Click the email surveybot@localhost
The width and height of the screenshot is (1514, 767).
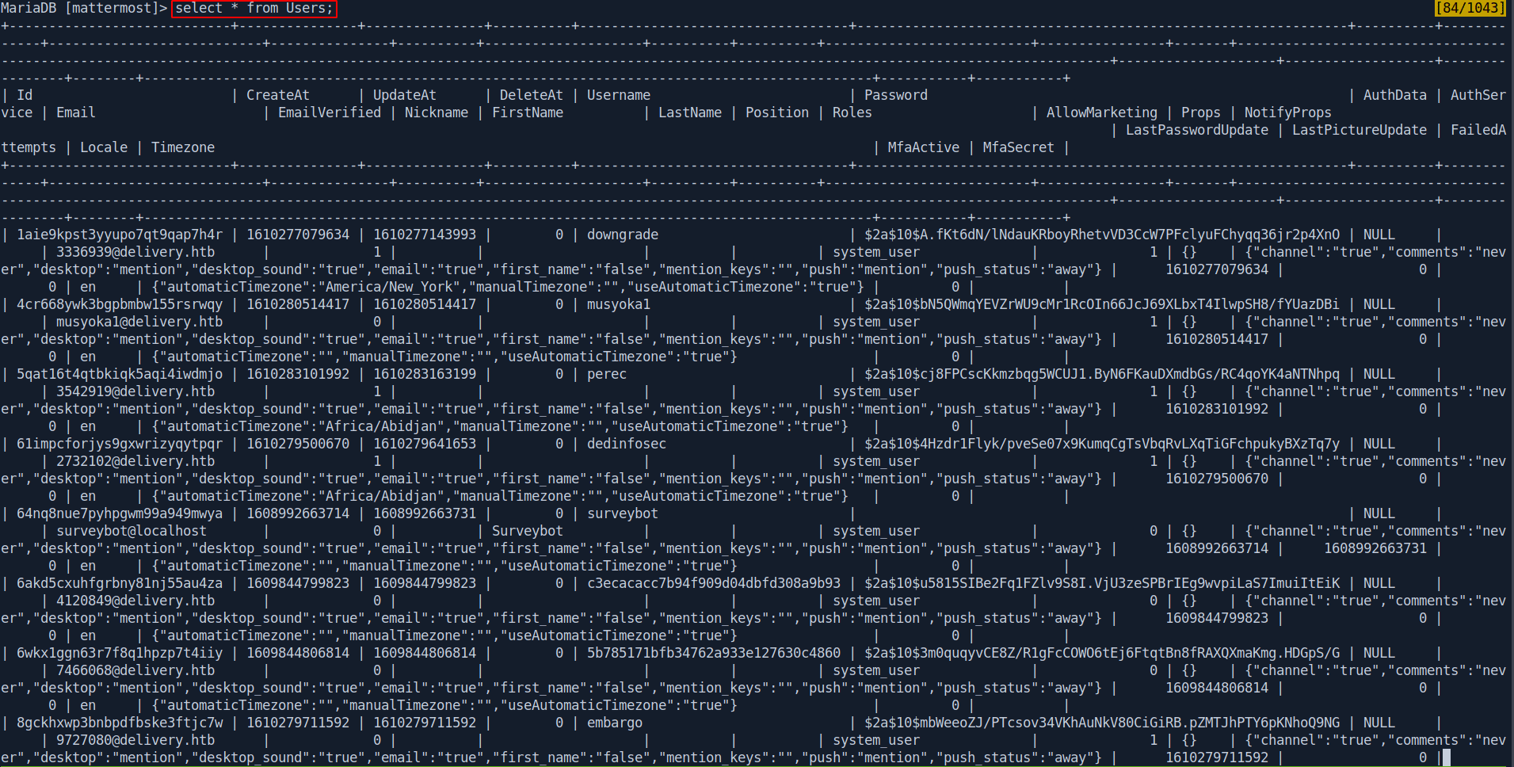pyautogui.click(x=132, y=531)
